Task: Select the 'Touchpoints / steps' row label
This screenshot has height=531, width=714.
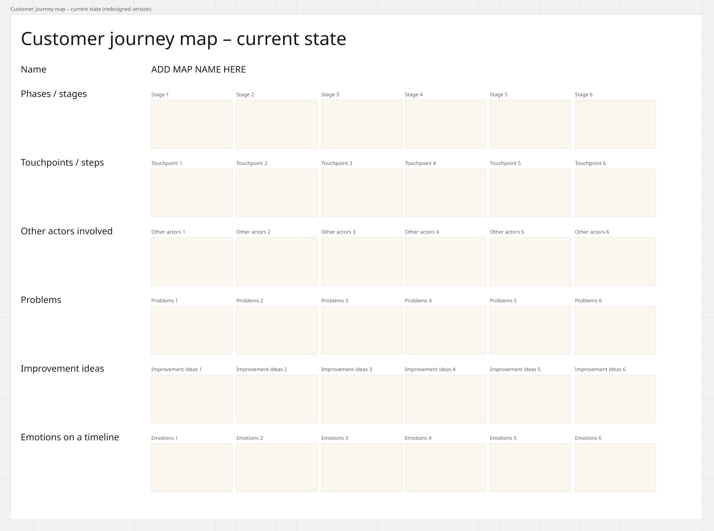Action: click(x=62, y=163)
